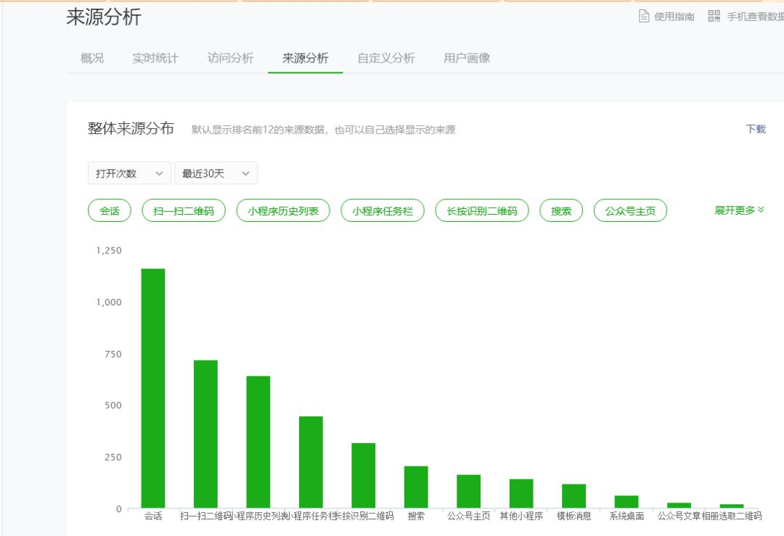Open the 打开次数 metric dropdown

(x=128, y=173)
